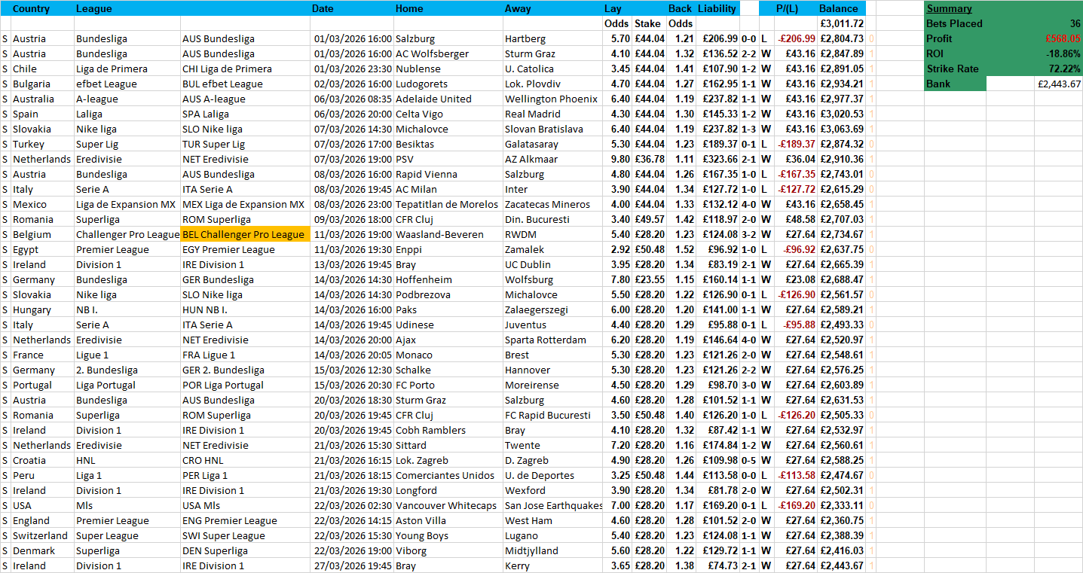Select the Away column header
The image size is (1083, 573).
[518, 8]
